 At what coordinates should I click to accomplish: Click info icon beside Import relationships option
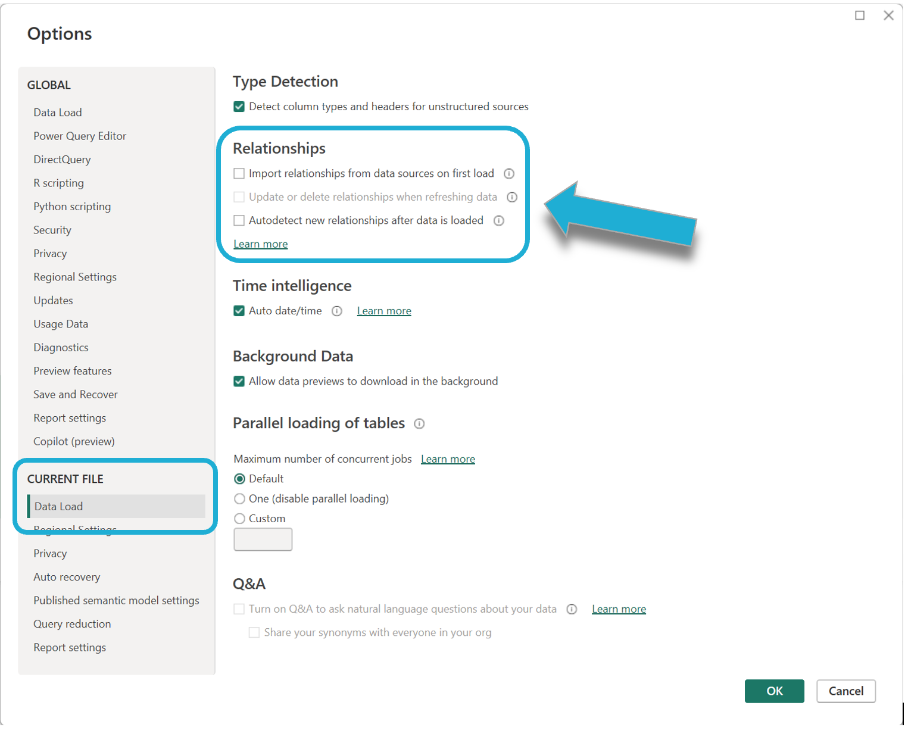coord(509,174)
